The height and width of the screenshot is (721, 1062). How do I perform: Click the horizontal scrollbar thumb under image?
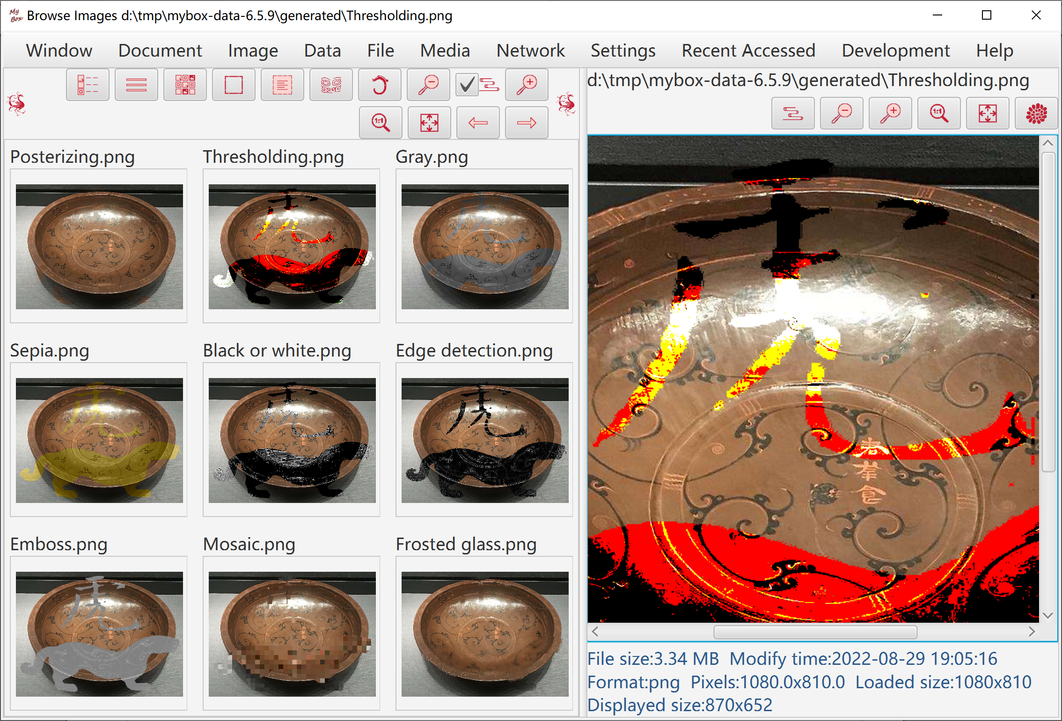pos(815,632)
